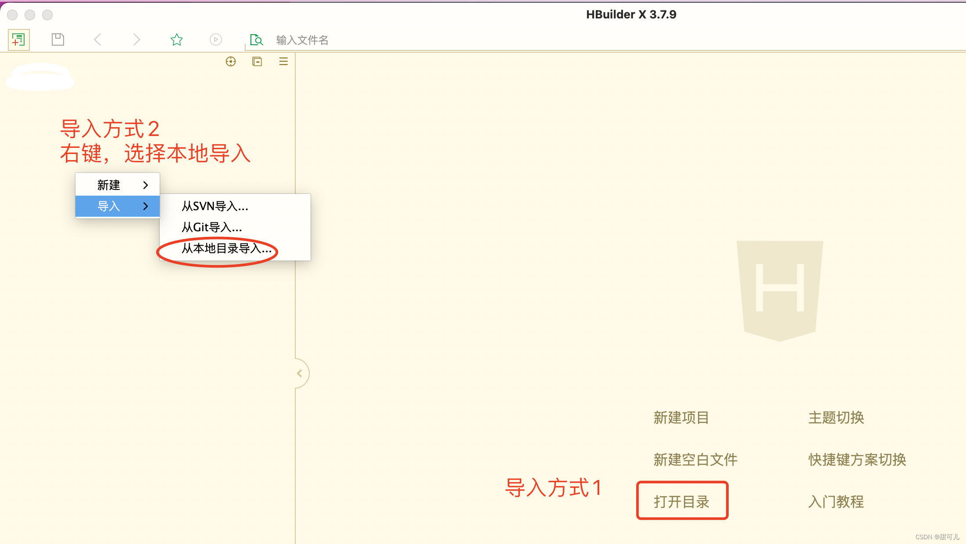Click the window close button
The width and height of the screenshot is (966, 544).
tap(12, 15)
